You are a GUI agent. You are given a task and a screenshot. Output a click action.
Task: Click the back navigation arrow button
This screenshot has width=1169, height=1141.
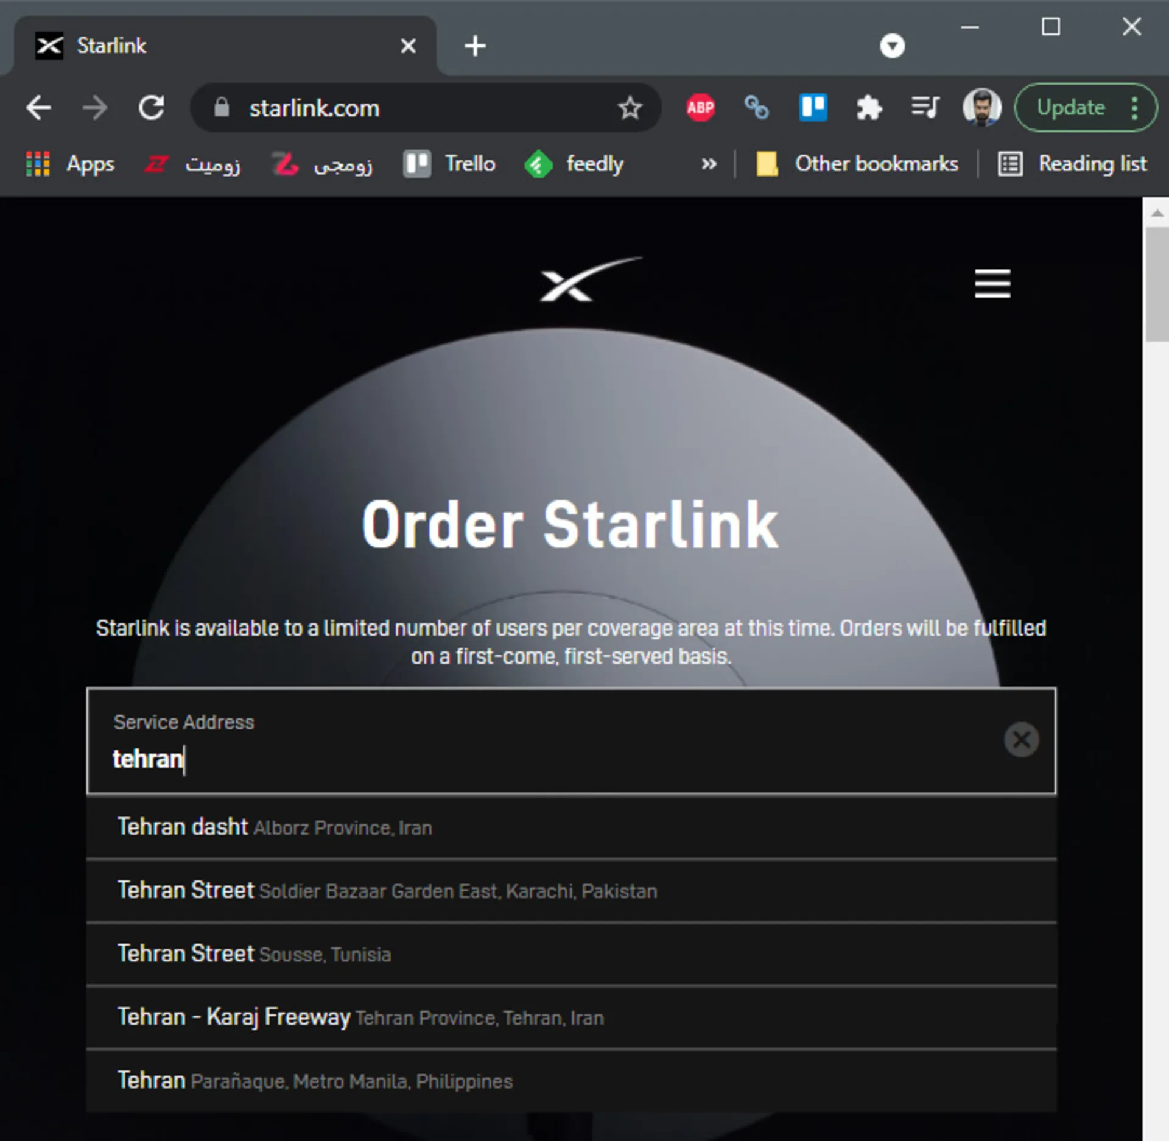point(40,108)
